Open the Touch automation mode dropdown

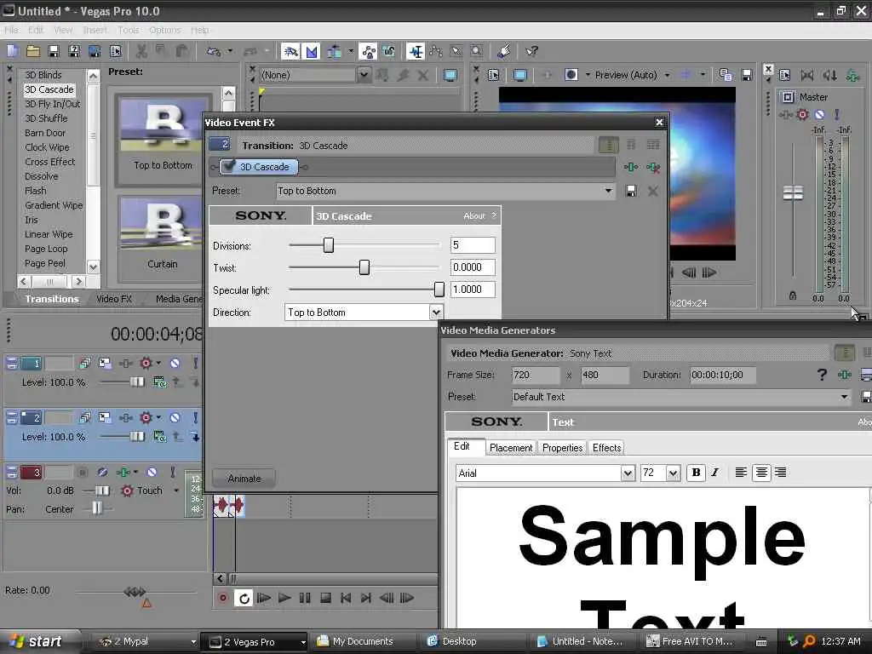click(176, 490)
